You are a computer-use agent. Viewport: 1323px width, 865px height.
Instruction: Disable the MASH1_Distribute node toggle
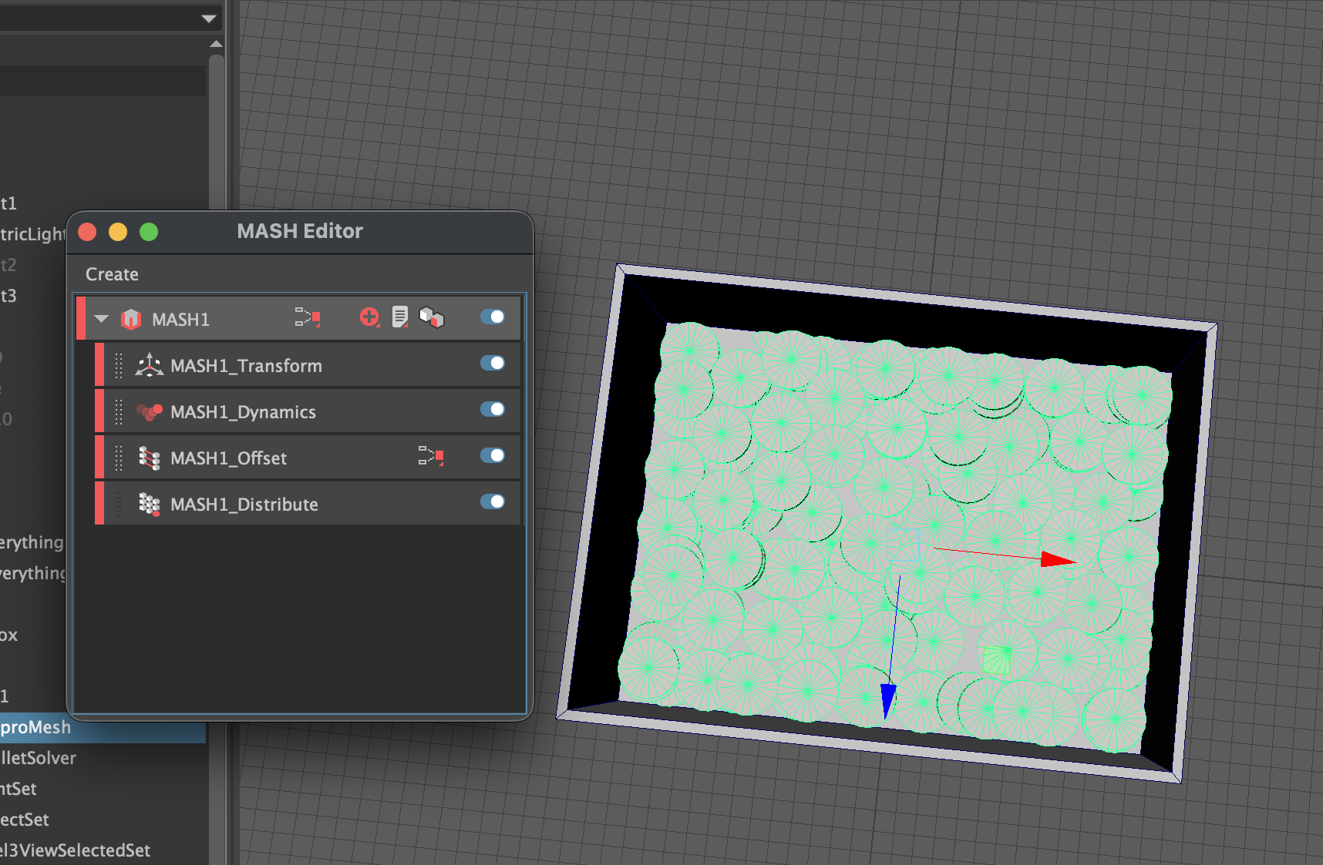click(x=492, y=502)
